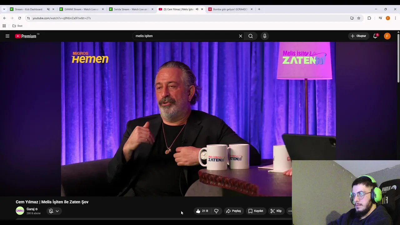Save the video with Kaydet
The width and height of the screenshot is (400, 225).
coord(256,211)
